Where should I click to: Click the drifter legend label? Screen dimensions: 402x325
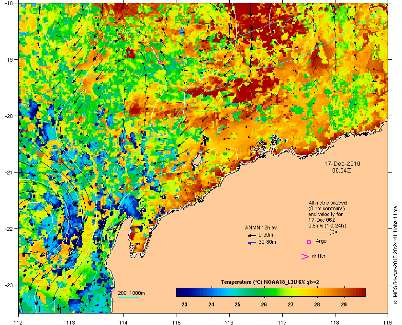pyautogui.click(x=318, y=256)
